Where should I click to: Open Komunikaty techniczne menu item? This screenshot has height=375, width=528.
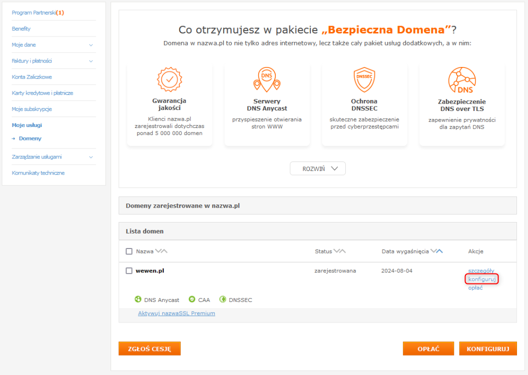pos(38,173)
